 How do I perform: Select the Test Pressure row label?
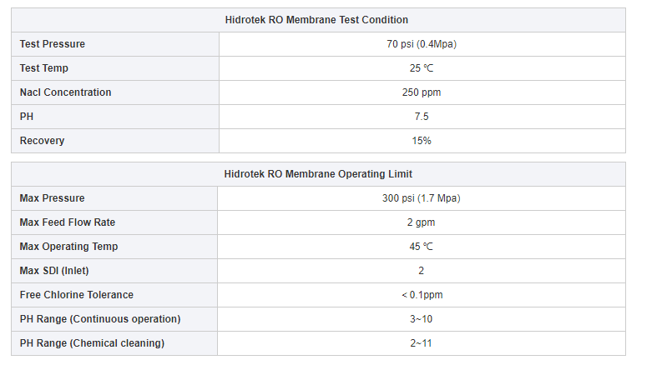[x=53, y=44]
